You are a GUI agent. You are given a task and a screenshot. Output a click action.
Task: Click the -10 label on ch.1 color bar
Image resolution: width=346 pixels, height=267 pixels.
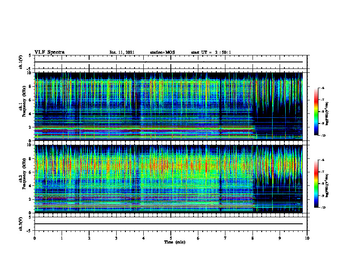pyautogui.click(x=323, y=136)
